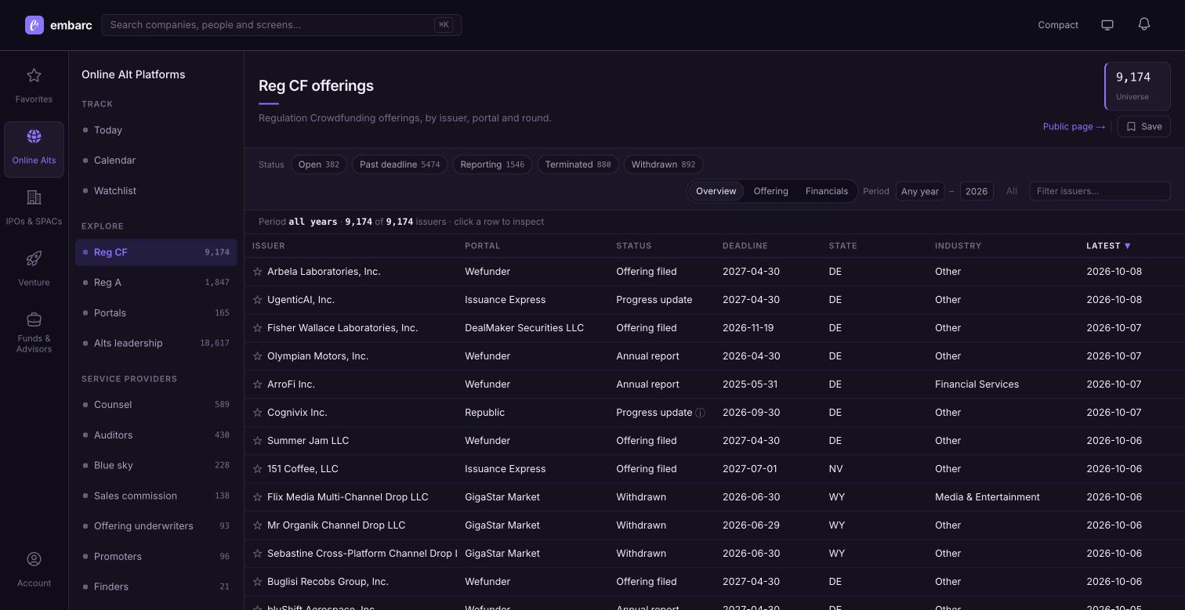Open notifications bell
This screenshot has height=610, width=1185.
click(1144, 25)
